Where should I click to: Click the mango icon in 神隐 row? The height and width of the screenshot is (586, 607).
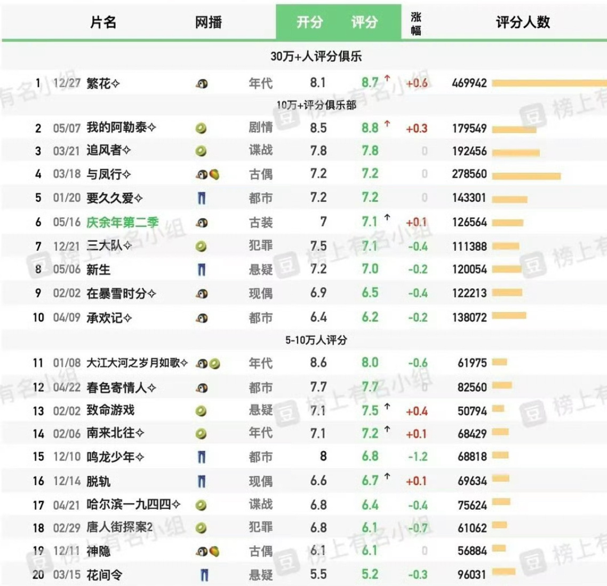click(x=214, y=551)
